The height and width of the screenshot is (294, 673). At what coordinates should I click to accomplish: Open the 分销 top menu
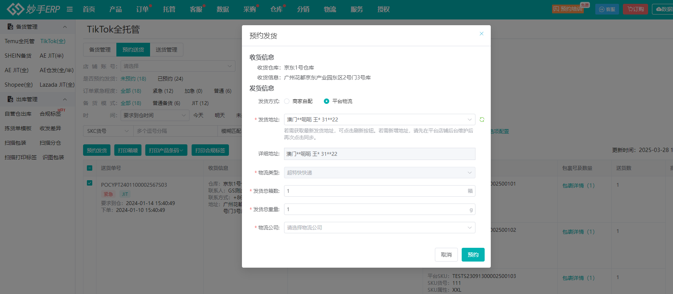point(303,9)
